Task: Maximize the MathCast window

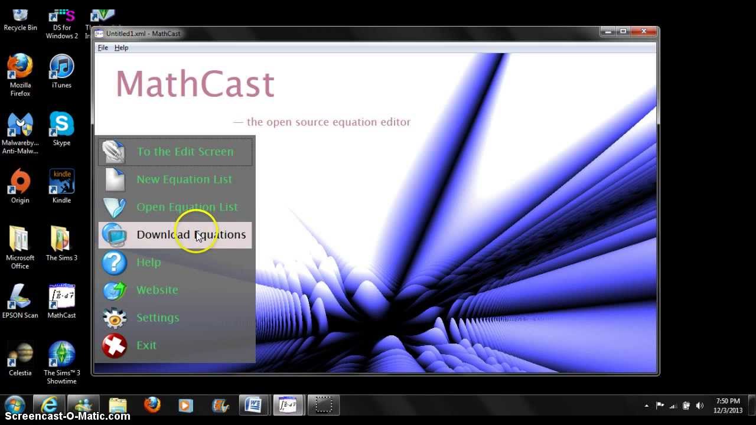Action: [623, 31]
